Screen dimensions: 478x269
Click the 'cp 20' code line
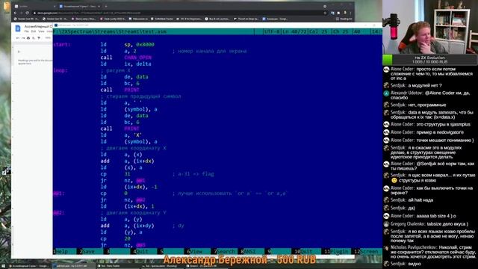(x=115, y=238)
